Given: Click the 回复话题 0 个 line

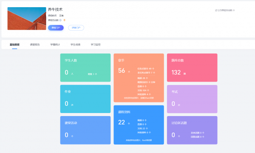Looking at the screenshot, I should coord(198,137).
